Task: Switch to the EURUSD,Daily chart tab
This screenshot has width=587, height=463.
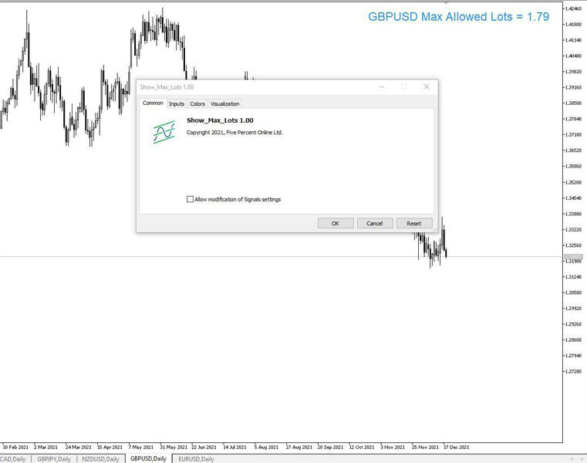Action: pos(196,458)
